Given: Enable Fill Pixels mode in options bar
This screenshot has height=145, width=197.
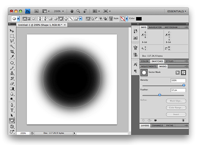Looking at the screenshot, I should point(33,19).
